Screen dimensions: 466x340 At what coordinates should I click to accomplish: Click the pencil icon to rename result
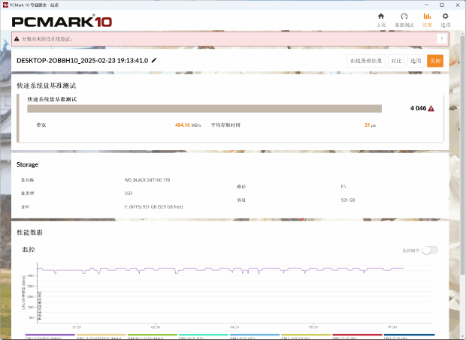click(154, 61)
